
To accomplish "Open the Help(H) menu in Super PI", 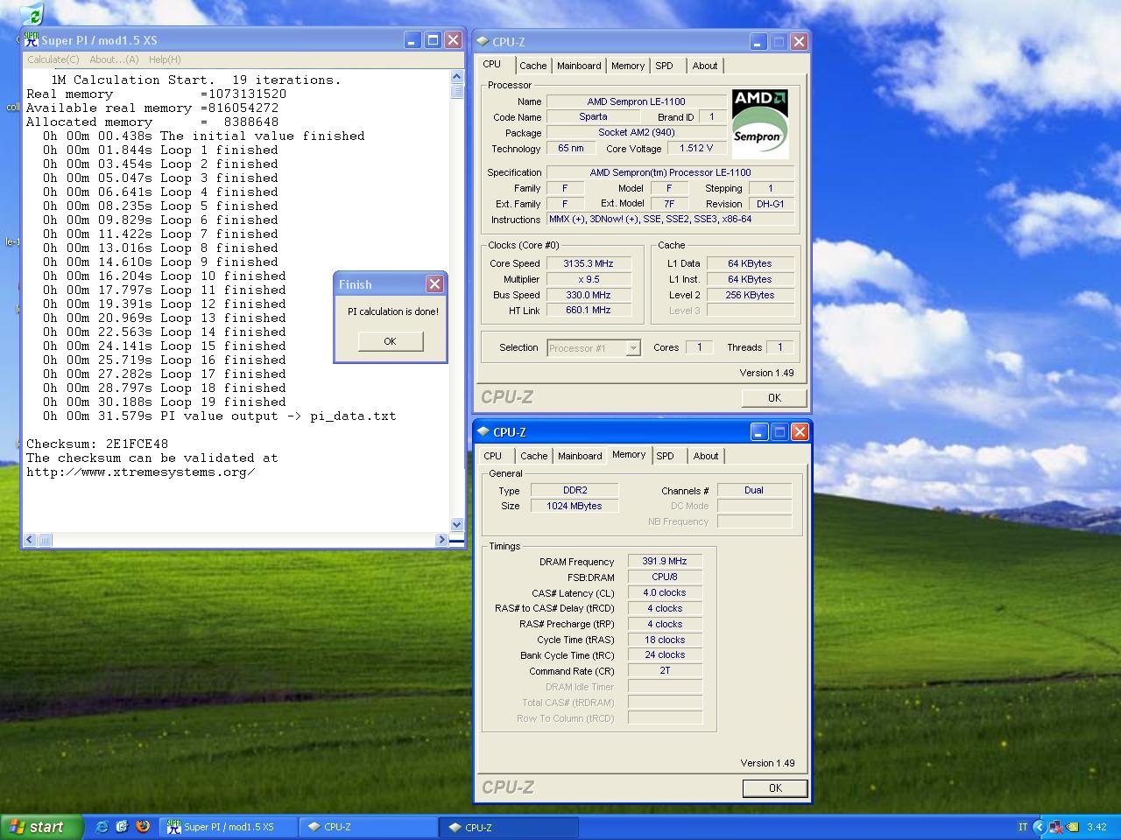I will [165, 59].
